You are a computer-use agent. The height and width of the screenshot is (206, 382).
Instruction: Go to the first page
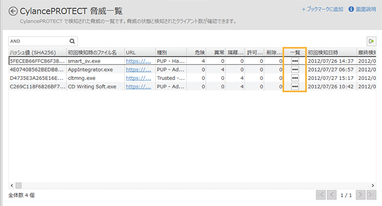(x=321, y=195)
